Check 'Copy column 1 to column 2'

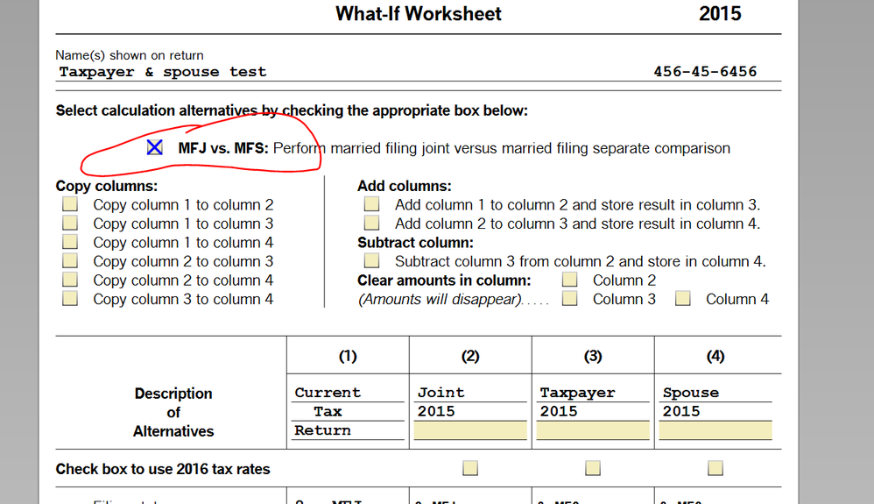point(70,204)
